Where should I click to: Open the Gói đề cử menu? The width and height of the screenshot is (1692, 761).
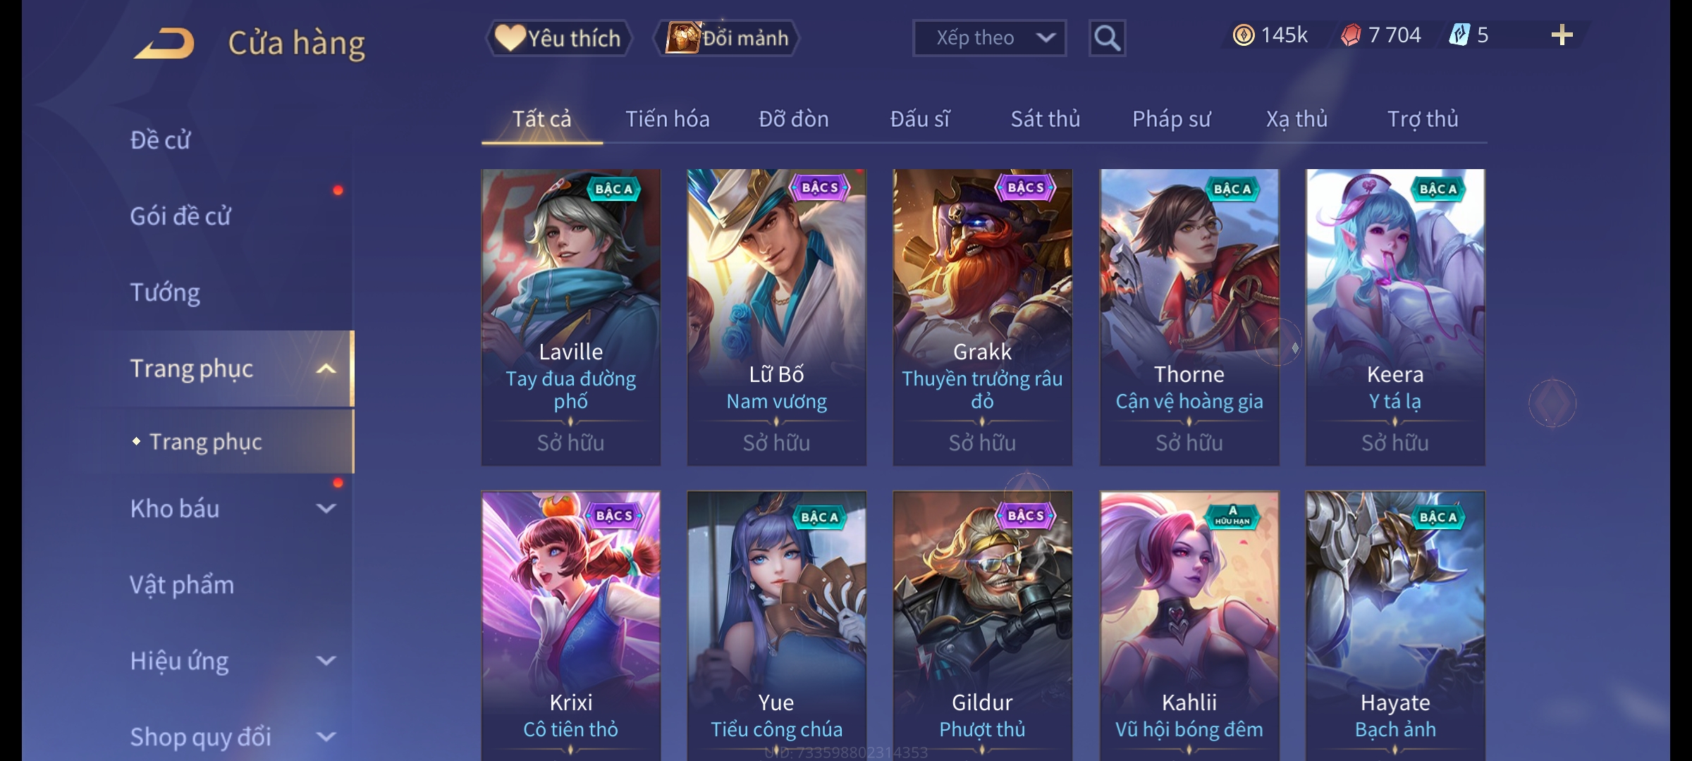pos(180,216)
